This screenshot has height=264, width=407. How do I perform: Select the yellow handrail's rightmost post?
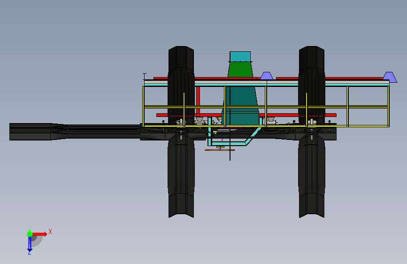(388, 107)
